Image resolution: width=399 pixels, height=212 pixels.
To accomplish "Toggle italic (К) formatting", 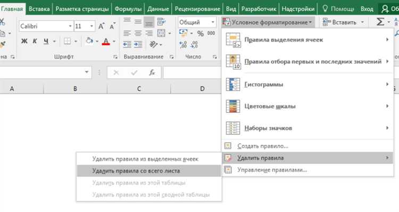I will click(x=35, y=41).
